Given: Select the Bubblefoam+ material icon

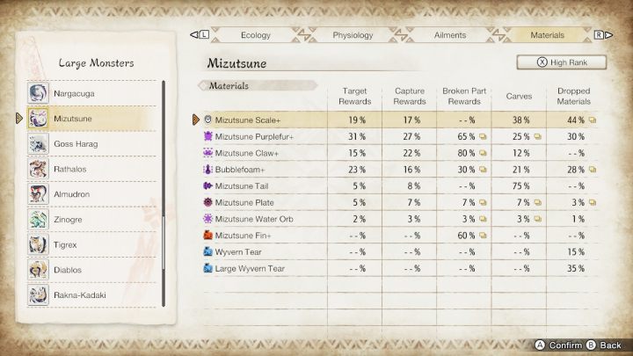Looking at the screenshot, I should [x=207, y=169].
